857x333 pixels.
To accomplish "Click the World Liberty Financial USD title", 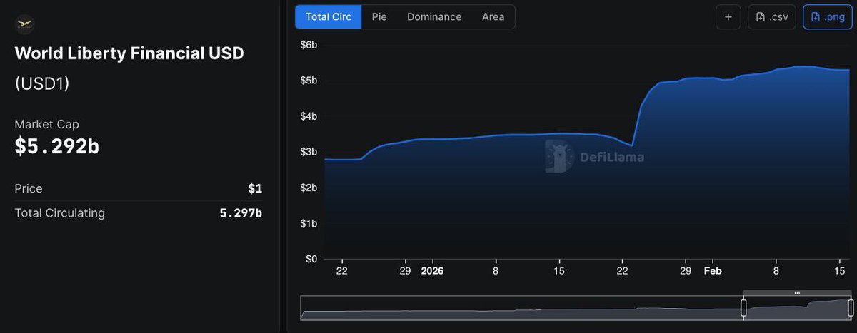I will coord(129,53).
